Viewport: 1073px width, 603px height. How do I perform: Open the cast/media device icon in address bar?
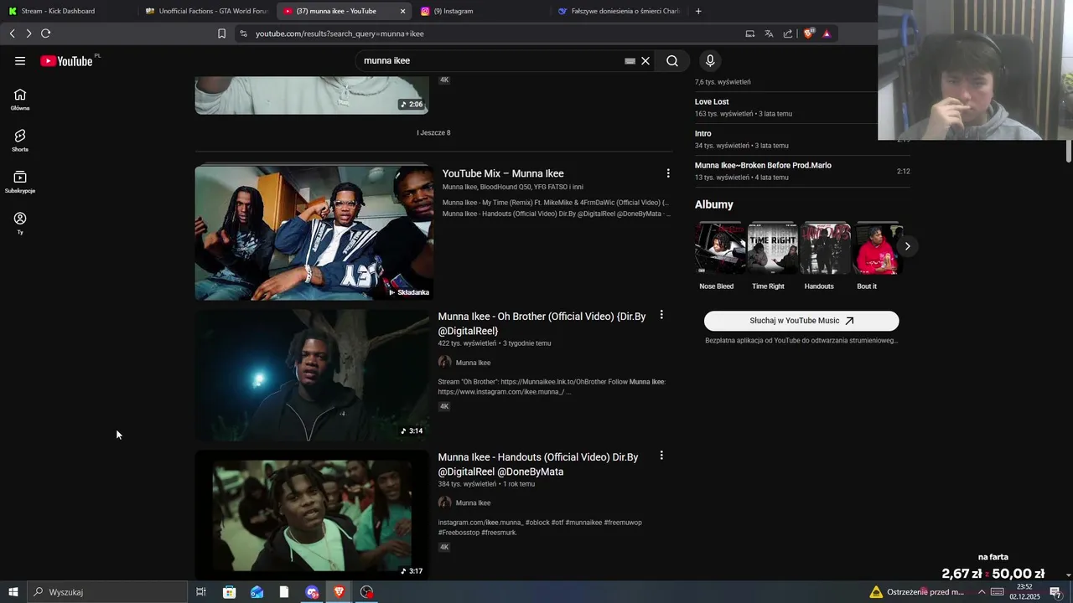pyautogui.click(x=749, y=33)
